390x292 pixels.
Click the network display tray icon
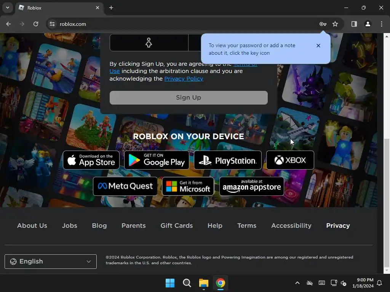[x=334, y=283]
